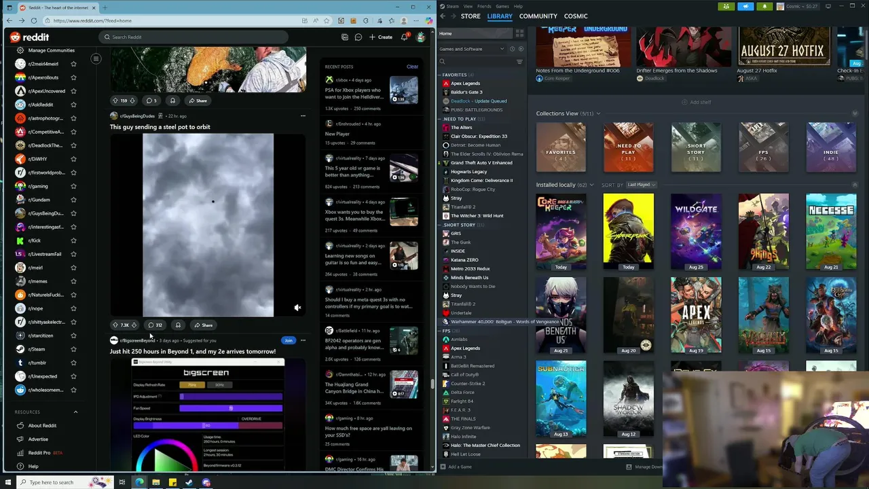The height and width of the screenshot is (489, 869).
Task: Open Steam from Windows taskbar
Action: 189,482
